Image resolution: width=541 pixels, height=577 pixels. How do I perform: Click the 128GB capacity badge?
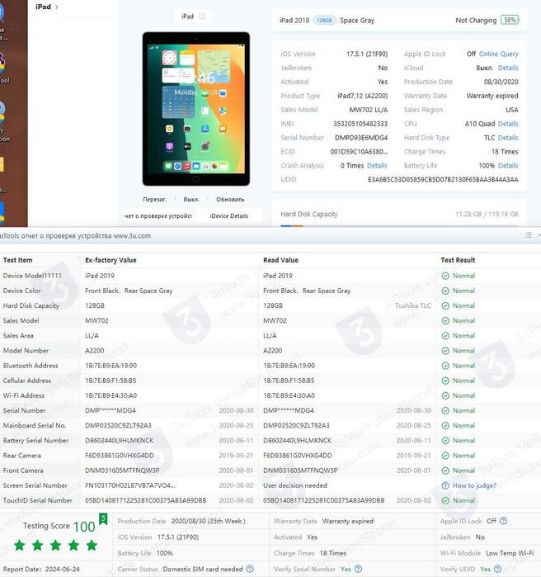click(324, 21)
